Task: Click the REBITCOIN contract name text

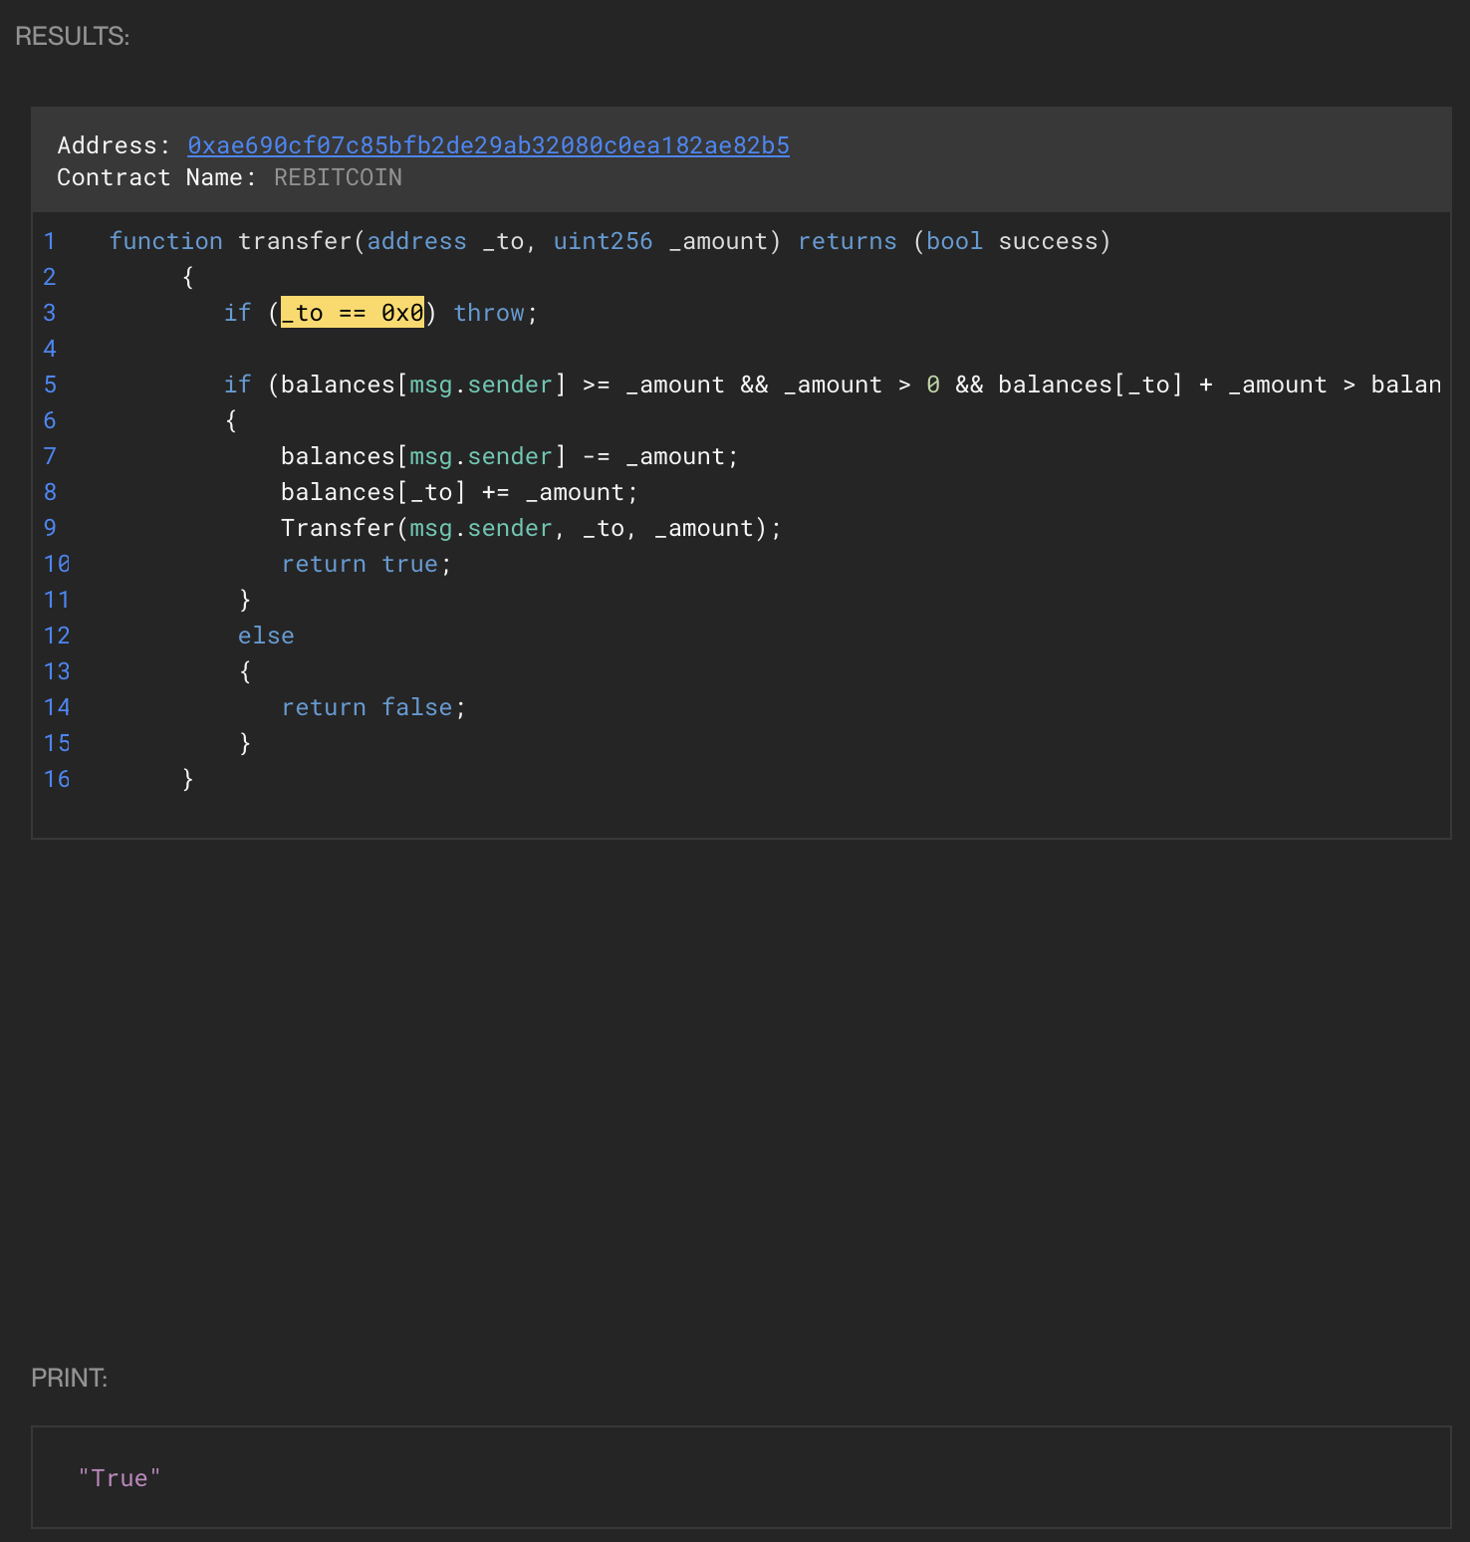Action: pos(338,177)
